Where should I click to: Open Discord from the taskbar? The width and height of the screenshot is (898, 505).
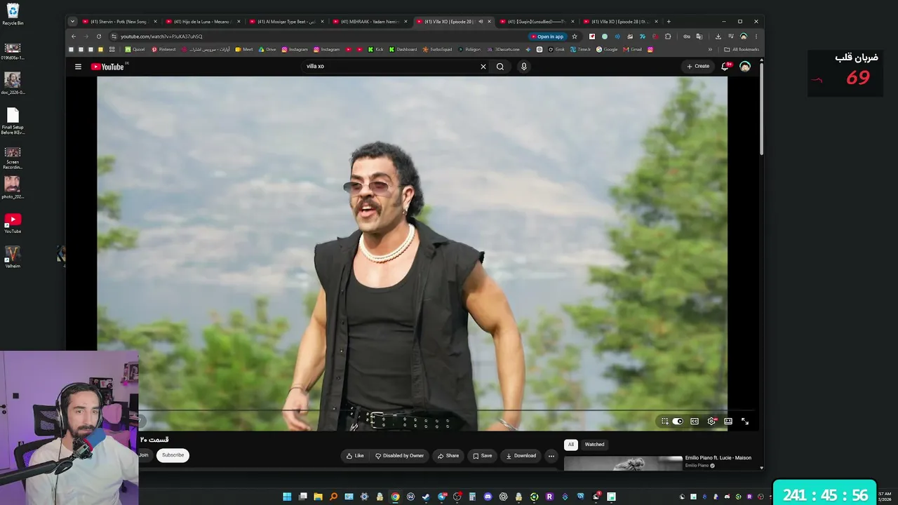coord(488,497)
